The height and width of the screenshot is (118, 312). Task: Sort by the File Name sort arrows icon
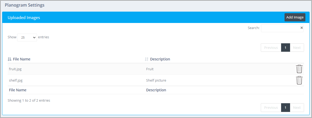pyautogui.click(x=9, y=59)
